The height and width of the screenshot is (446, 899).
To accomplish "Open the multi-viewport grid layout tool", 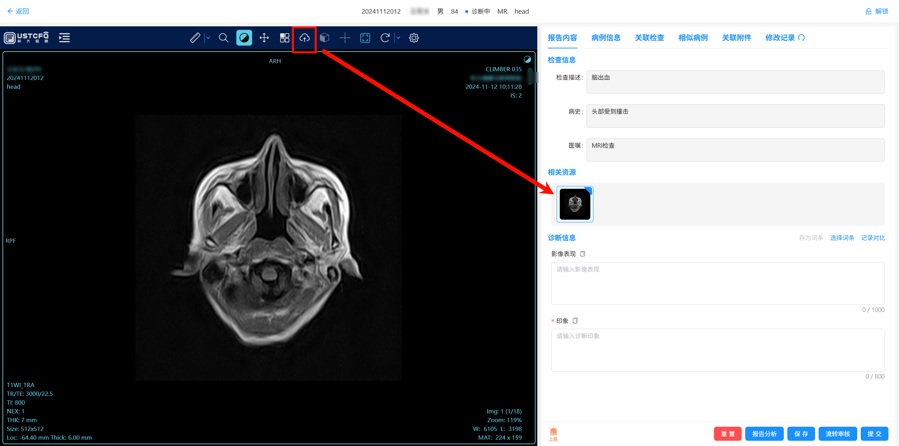I will click(284, 38).
